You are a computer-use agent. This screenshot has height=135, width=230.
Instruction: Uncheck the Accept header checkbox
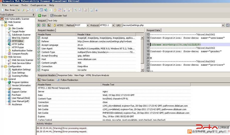pos(39,38)
